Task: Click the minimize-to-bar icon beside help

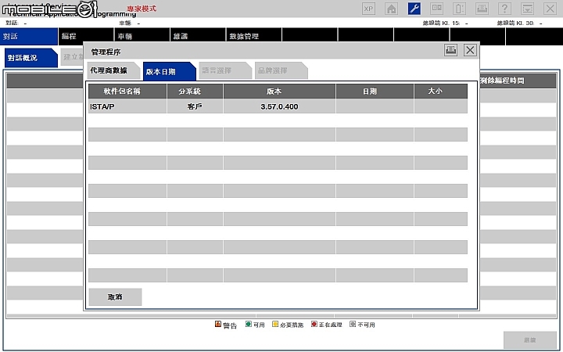Action: pyautogui.click(x=527, y=9)
